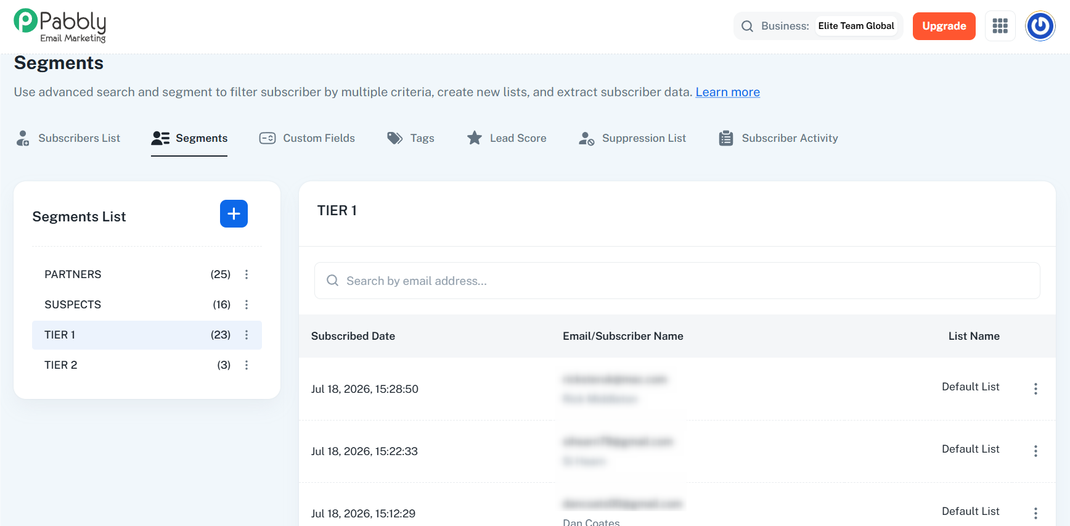The height and width of the screenshot is (526, 1070).
Task: Click the Search by email address field
Action: (x=677, y=281)
